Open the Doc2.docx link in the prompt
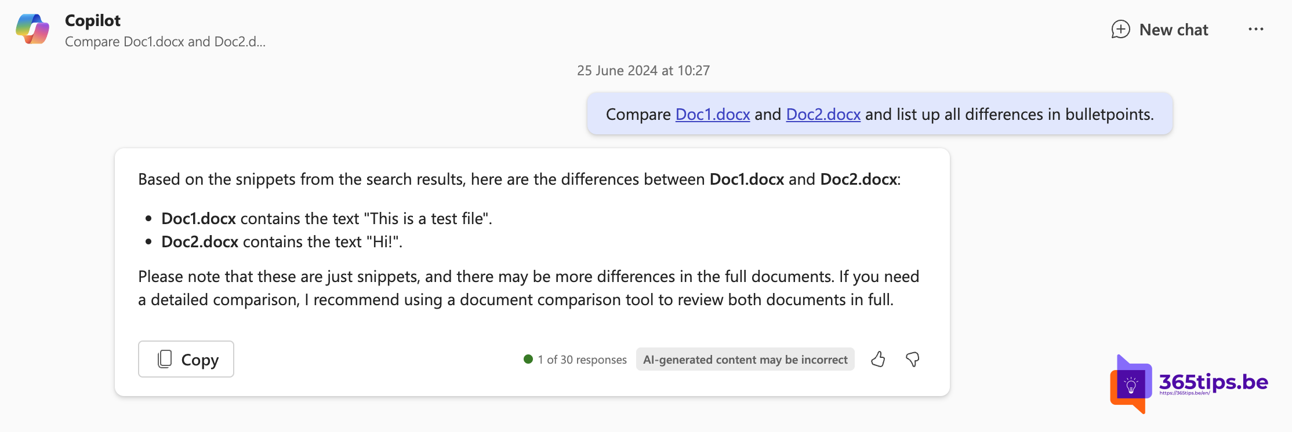 coord(823,114)
